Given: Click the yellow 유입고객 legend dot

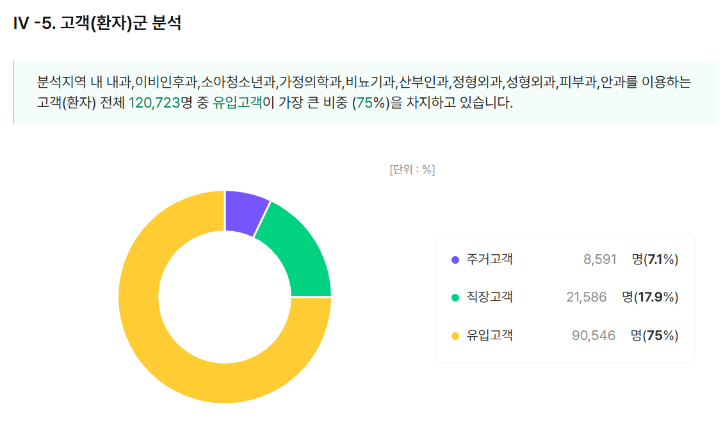Looking at the screenshot, I should tap(455, 336).
